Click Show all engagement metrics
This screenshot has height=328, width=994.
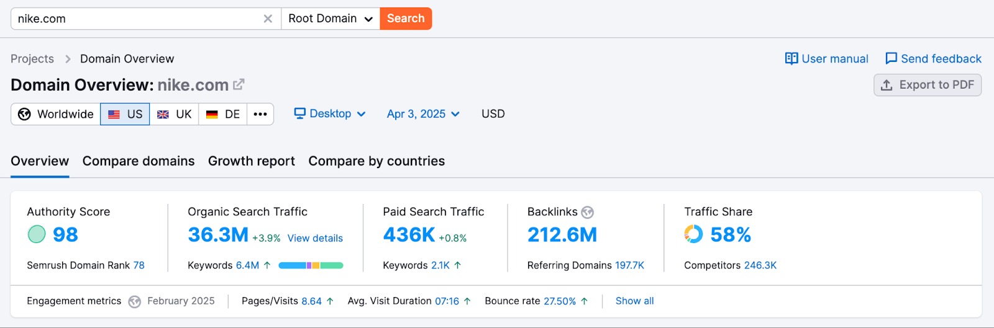coord(634,301)
